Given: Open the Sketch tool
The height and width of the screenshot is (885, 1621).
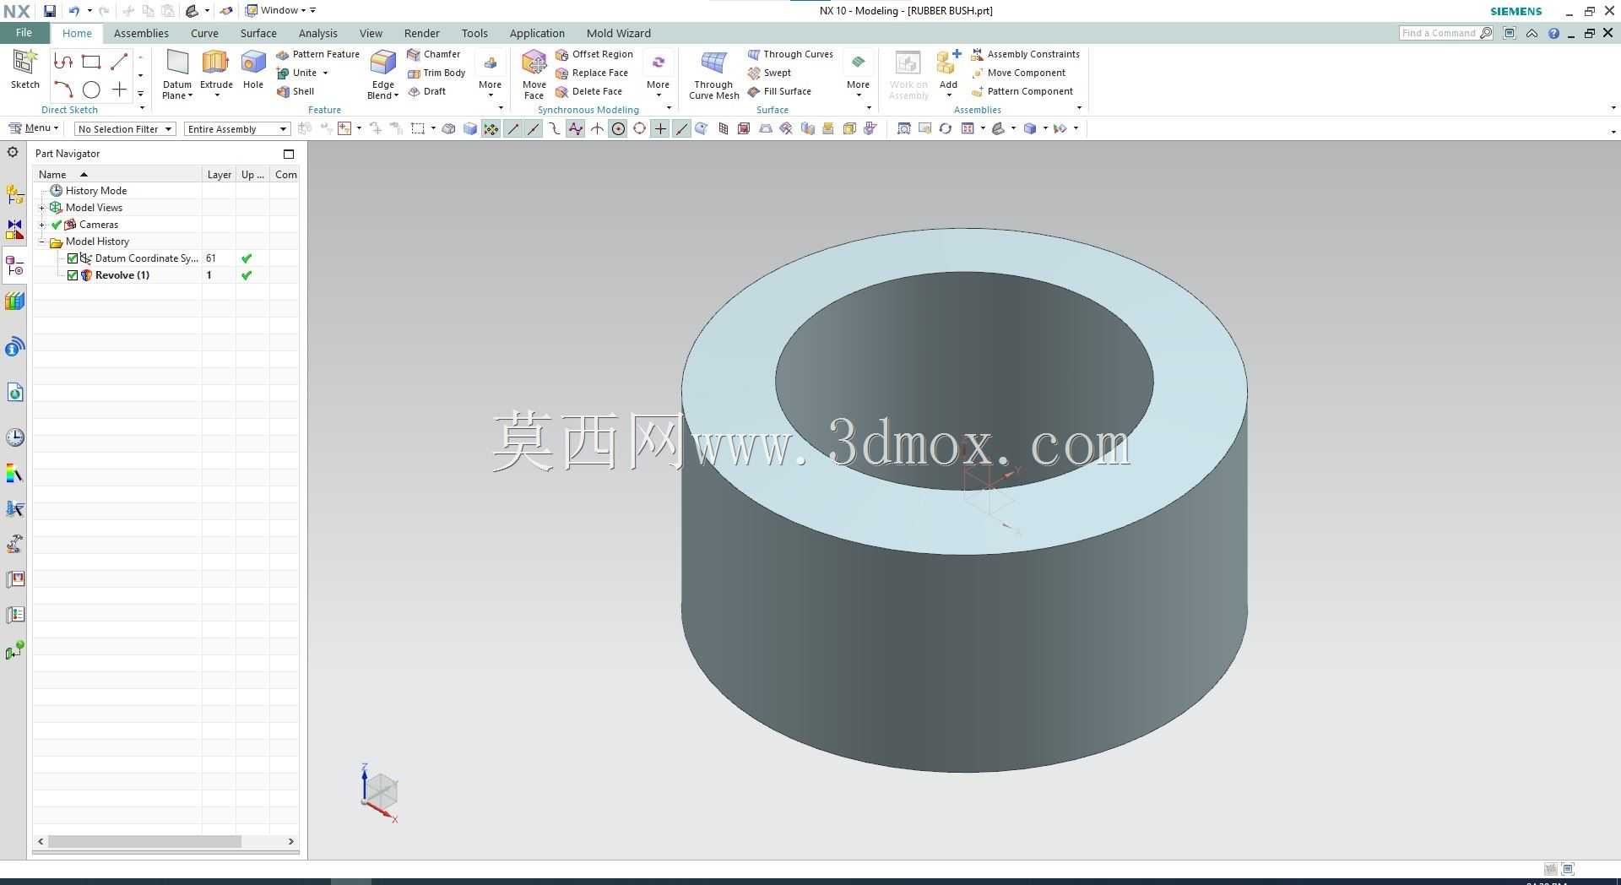Looking at the screenshot, I should pyautogui.click(x=24, y=69).
